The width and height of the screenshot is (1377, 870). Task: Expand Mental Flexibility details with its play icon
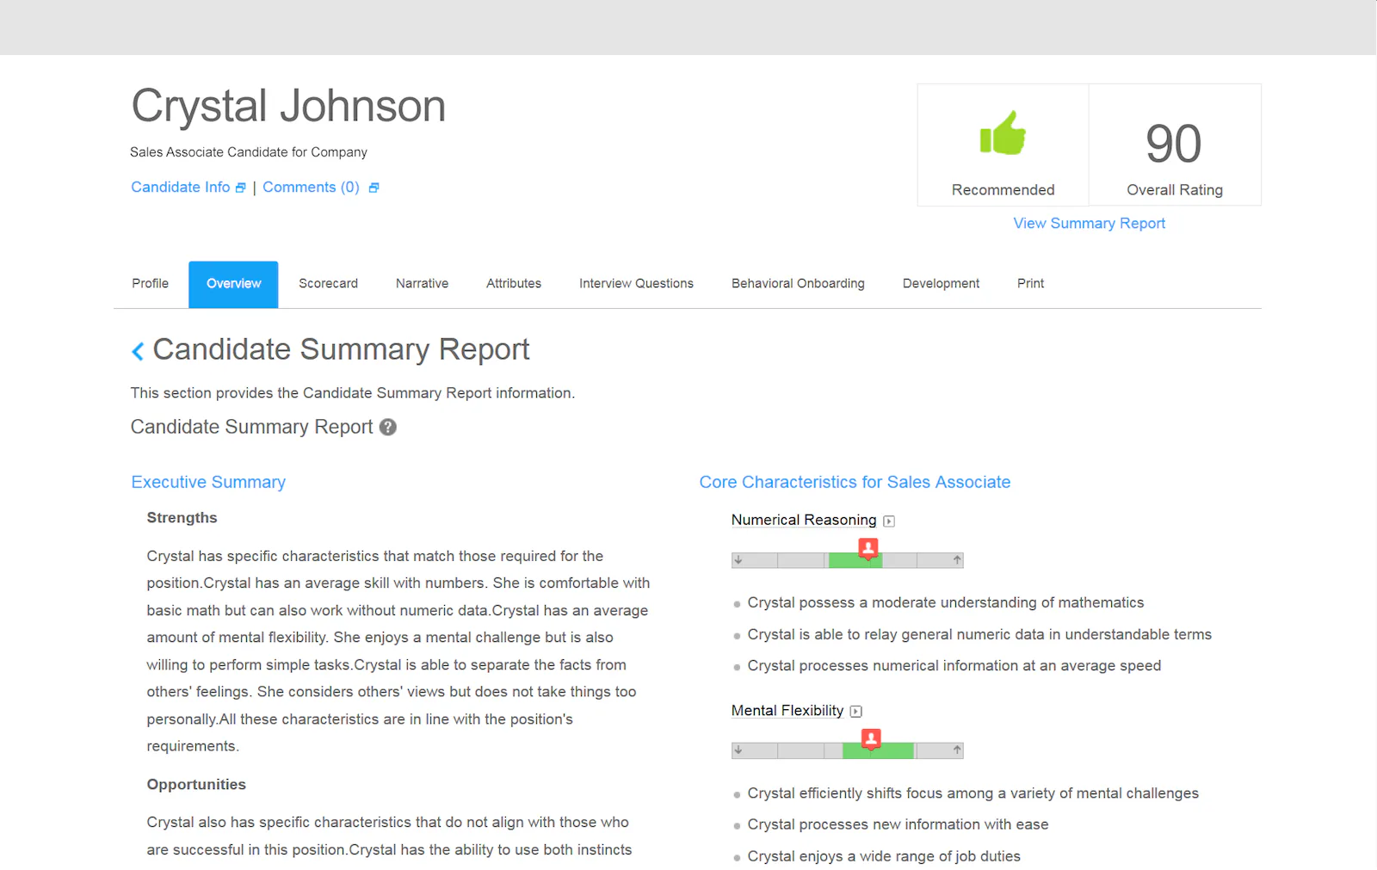click(855, 711)
